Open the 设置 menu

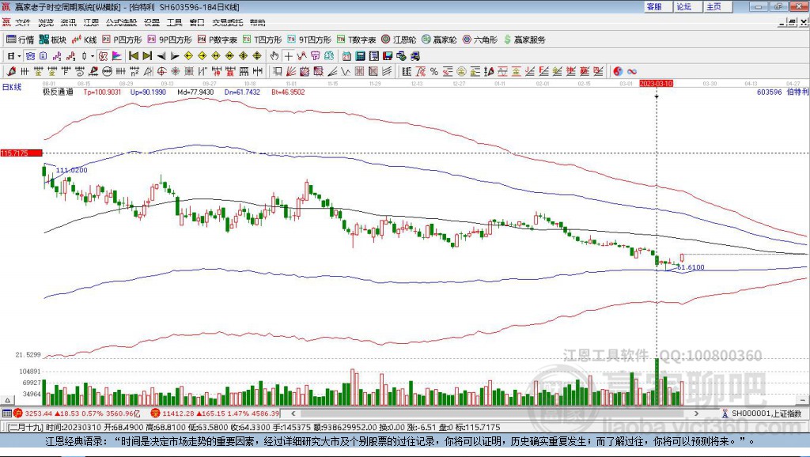pyautogui.click(x=152, y=22)
